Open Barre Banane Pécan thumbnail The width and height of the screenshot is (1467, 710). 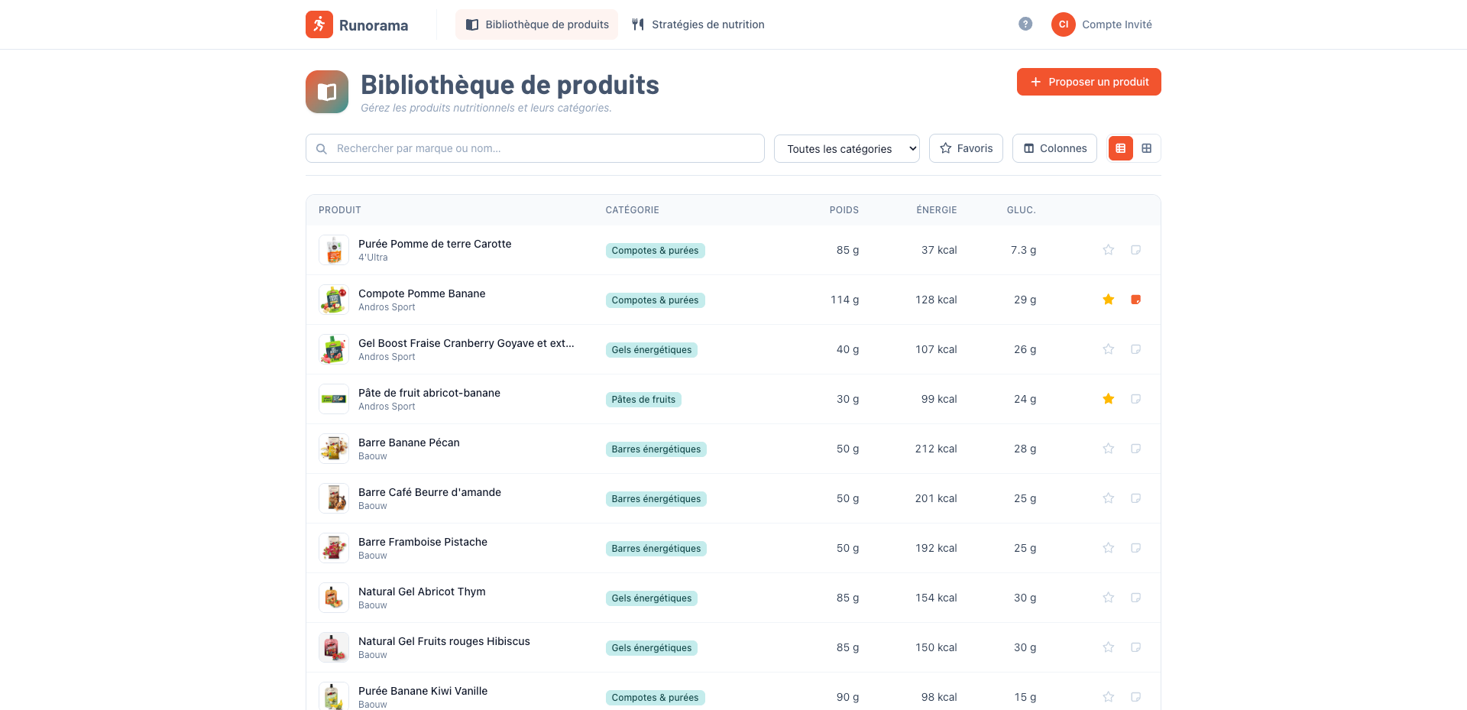pos(334,449)
